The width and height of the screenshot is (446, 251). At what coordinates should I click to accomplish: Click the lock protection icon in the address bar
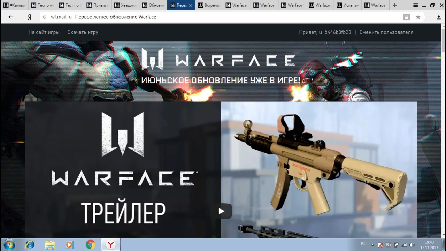tap(406, 17)
